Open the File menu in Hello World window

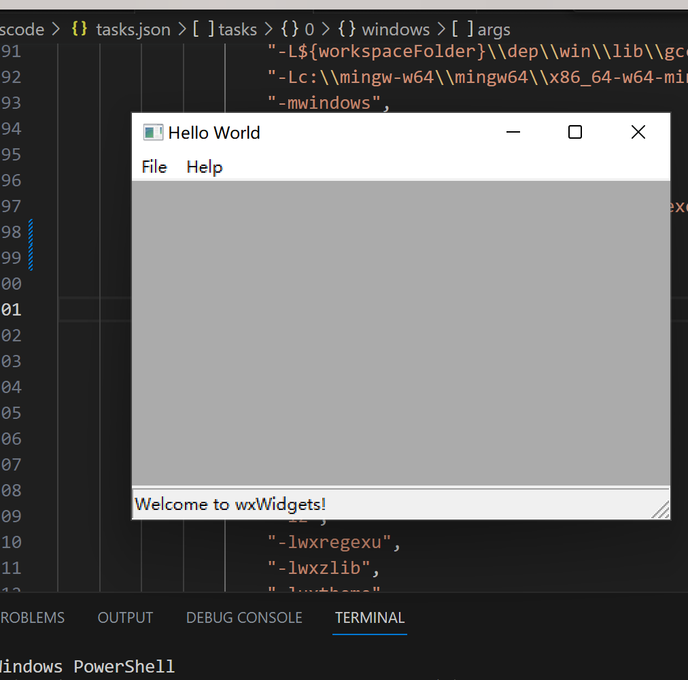(154, 167)
